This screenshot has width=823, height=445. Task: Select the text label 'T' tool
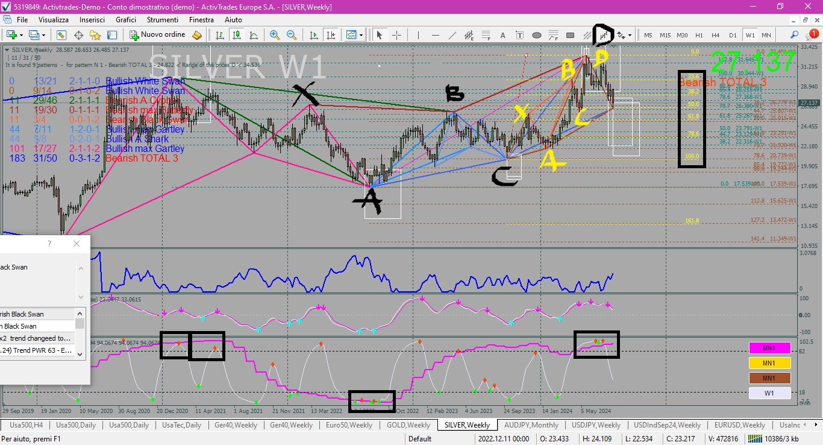[x=520, y=35]
